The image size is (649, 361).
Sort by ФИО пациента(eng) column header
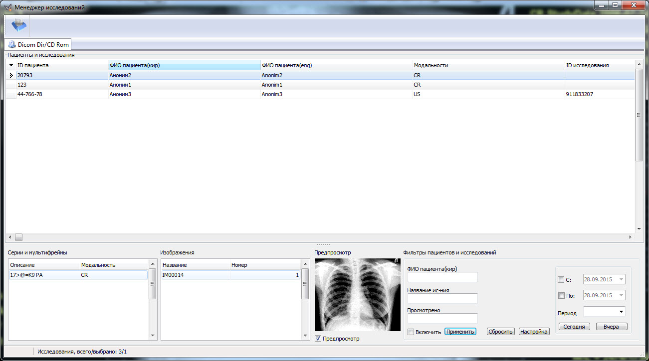336,65
